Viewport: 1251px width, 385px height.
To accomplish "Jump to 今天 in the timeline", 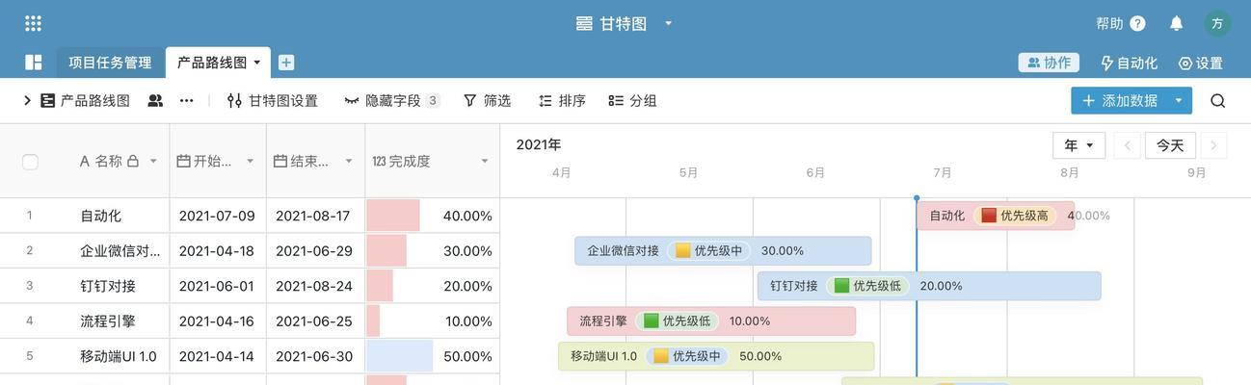I will (1170, 145).
